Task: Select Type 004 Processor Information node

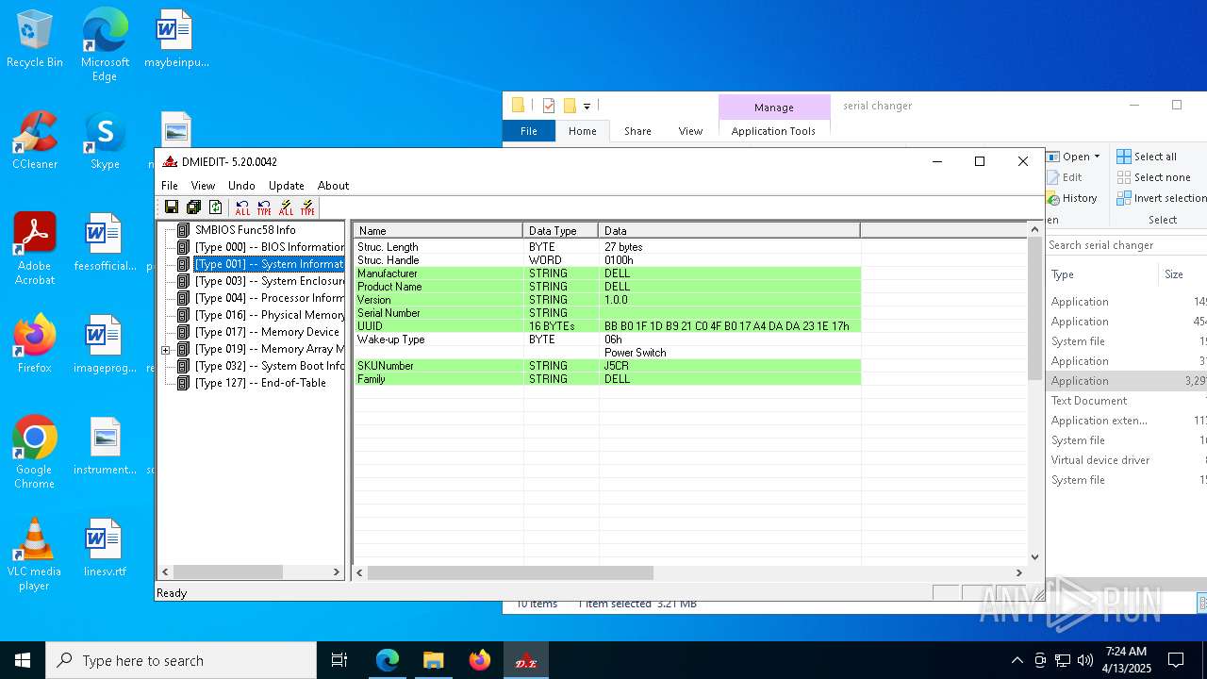Action: [x=270, y=298]
